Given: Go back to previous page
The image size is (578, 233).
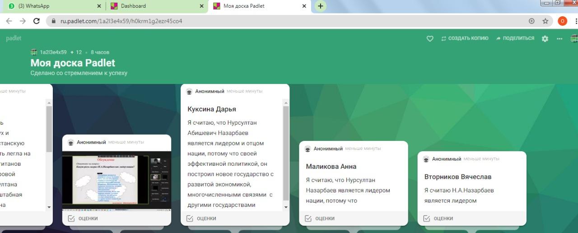Looking at the screenshot, I should [x=9, y=21].
